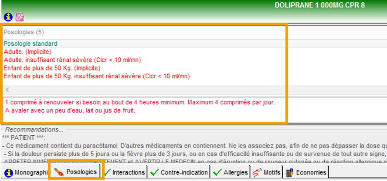Click the blue information icon in the toolbar

click(x=8, y=17)
